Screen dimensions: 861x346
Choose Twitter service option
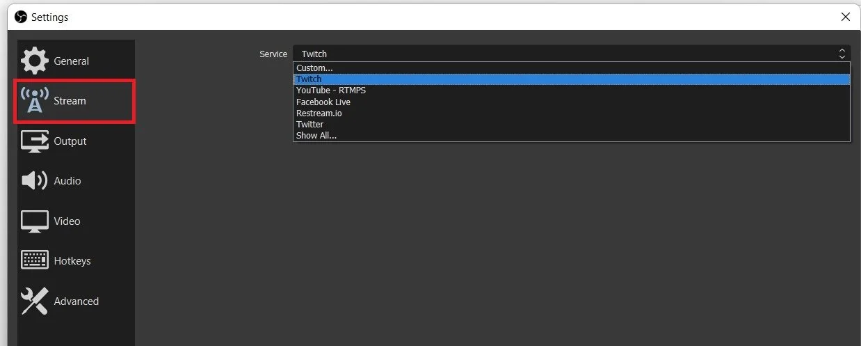[x=572, y=124]
